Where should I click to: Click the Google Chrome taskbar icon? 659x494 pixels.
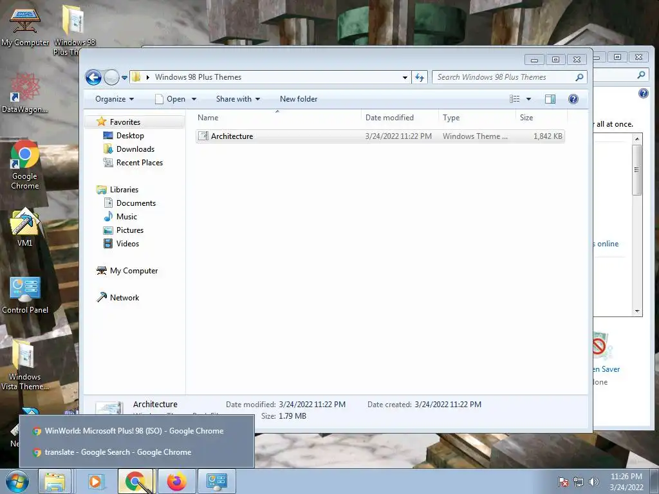[x=135, y=482]
